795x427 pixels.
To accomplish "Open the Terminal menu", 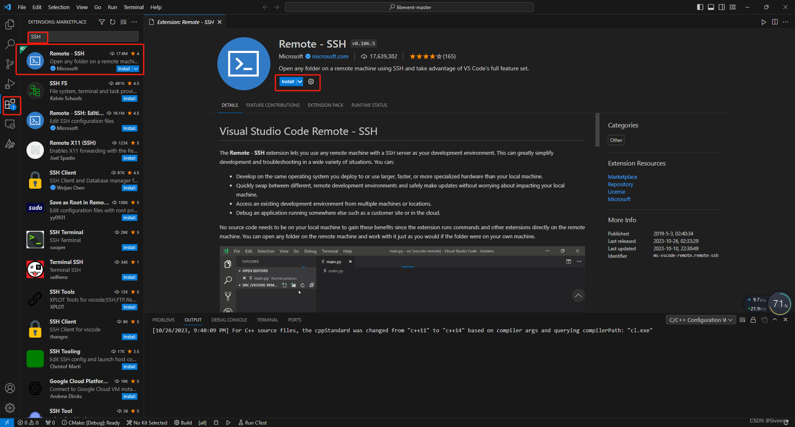I will tap(134, 7).
